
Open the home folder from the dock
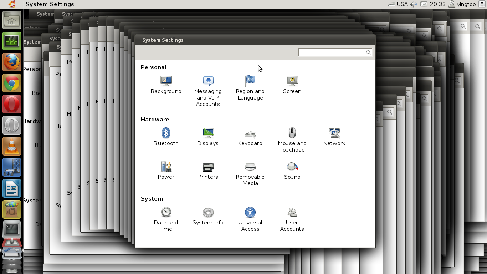(x=12, y=20)
